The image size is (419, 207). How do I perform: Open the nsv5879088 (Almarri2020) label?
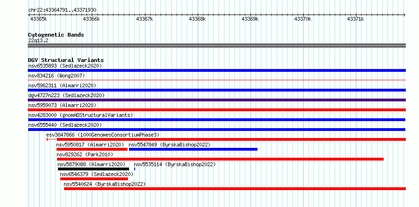click(x=91, y=164)
